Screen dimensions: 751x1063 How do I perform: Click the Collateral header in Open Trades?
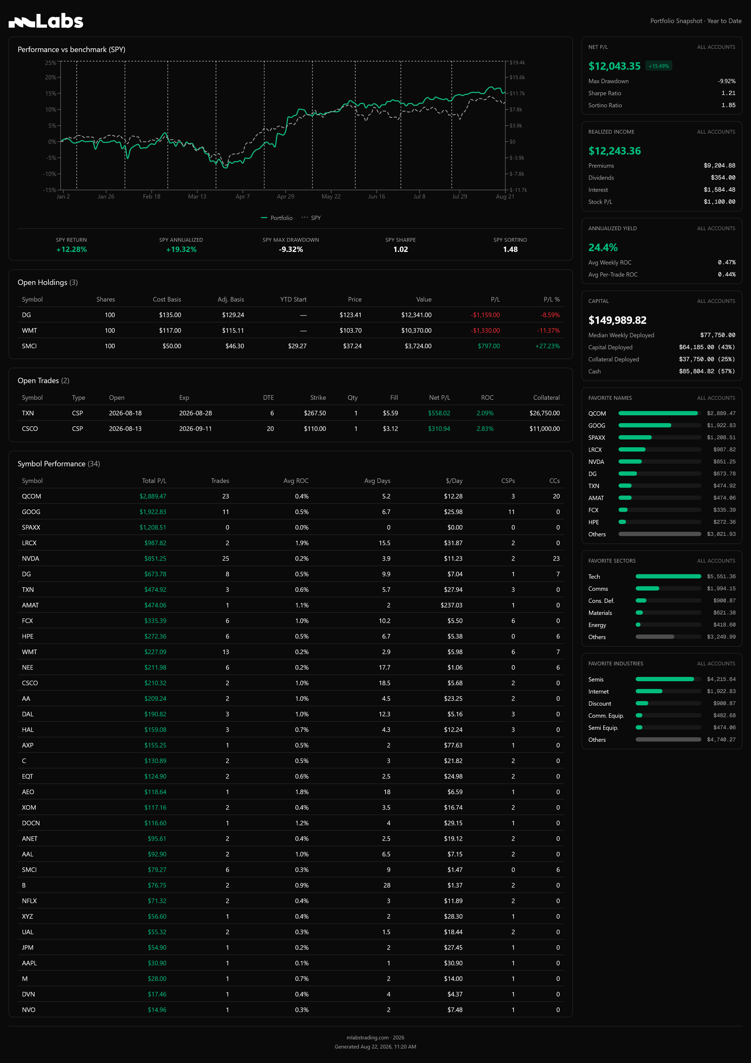click(x=546, y=398)
